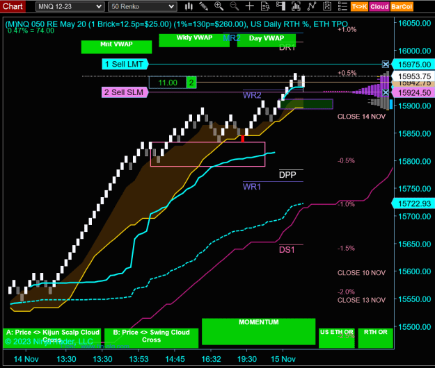
Task: Open the Data Series icon
Action: pos(296,6)
